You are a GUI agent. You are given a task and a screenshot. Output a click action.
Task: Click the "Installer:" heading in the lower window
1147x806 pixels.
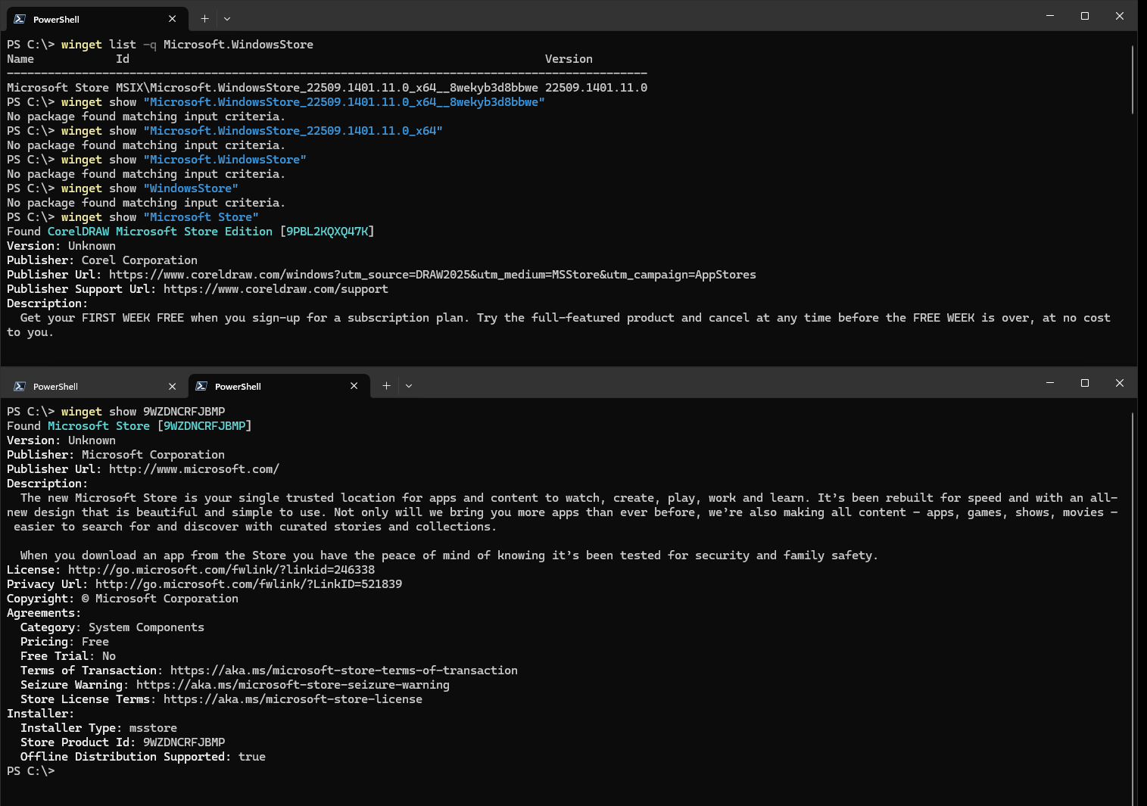(x=41, y=714)
